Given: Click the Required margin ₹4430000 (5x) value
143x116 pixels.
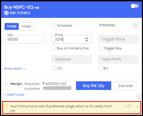Looking at the screenshot, I should [x=55, y=83].
